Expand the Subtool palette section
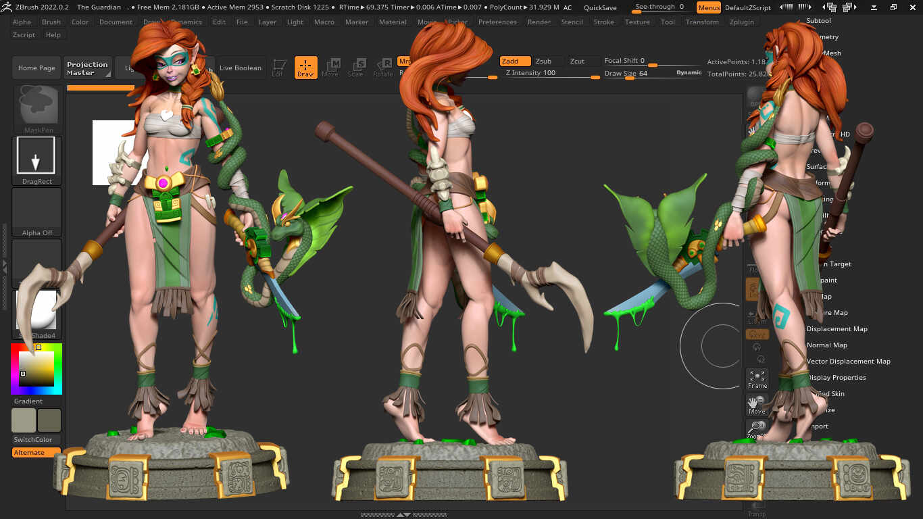 pos(818,21)
